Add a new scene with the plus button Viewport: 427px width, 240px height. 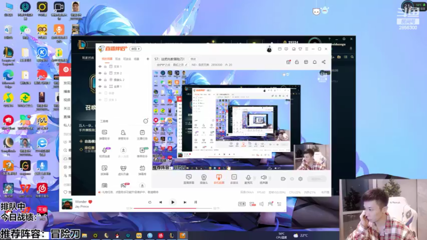click(x=148, y=59)
